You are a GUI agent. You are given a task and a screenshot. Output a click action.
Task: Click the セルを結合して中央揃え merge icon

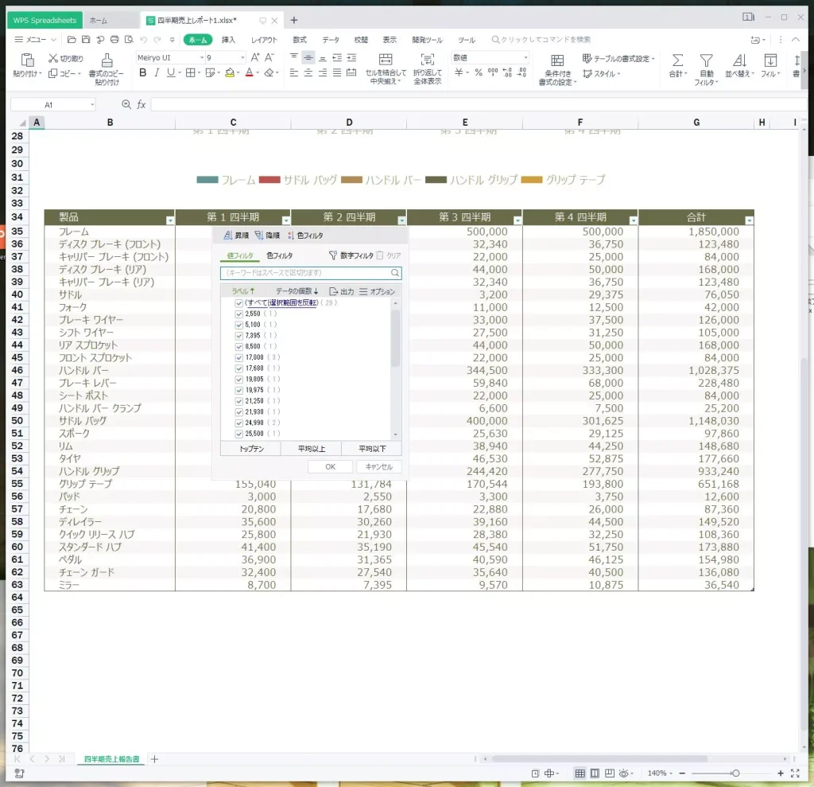coord(386,60)
